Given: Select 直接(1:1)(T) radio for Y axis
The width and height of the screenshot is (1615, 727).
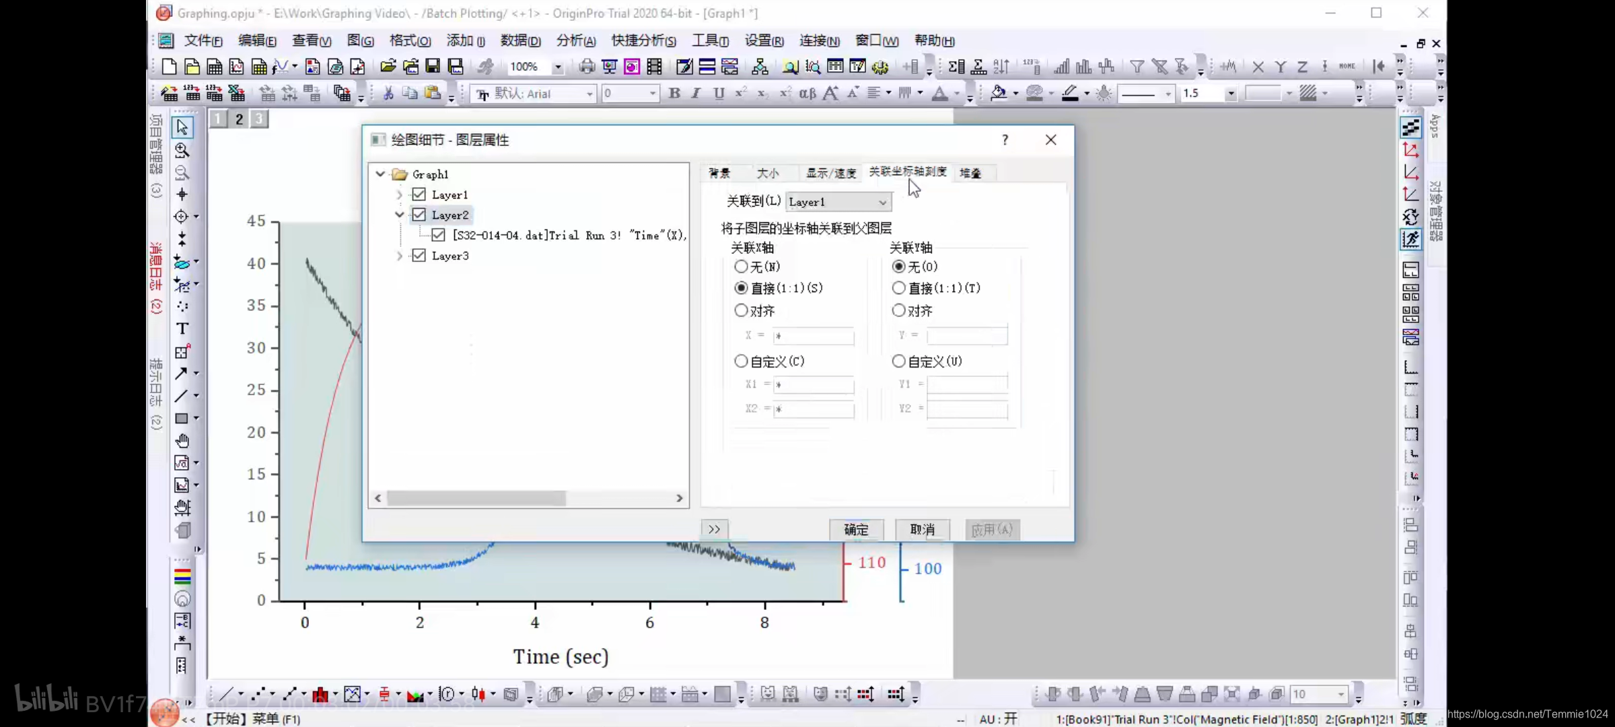Looking at the screenshot, I should coord(898,288).
